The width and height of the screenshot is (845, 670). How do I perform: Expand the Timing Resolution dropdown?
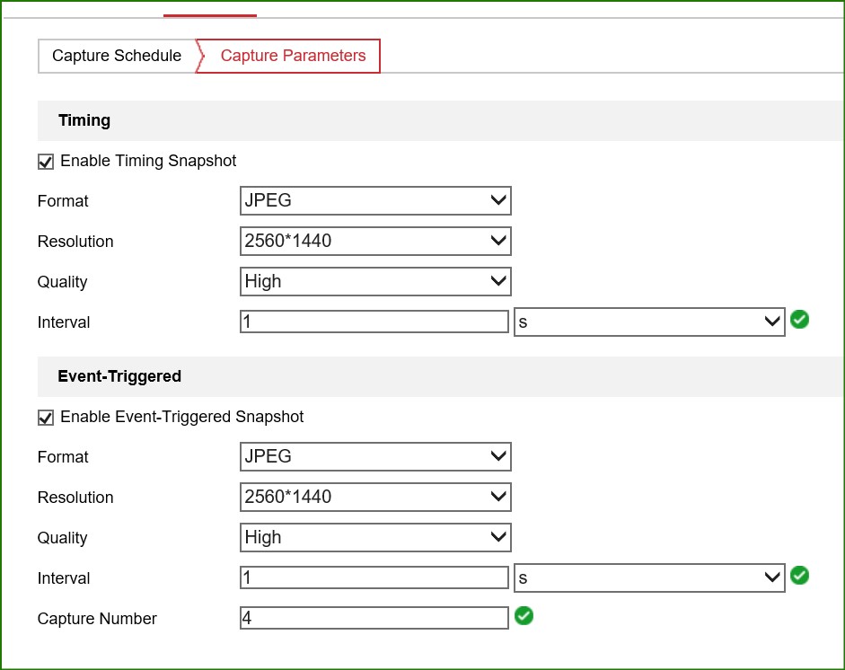375,242
